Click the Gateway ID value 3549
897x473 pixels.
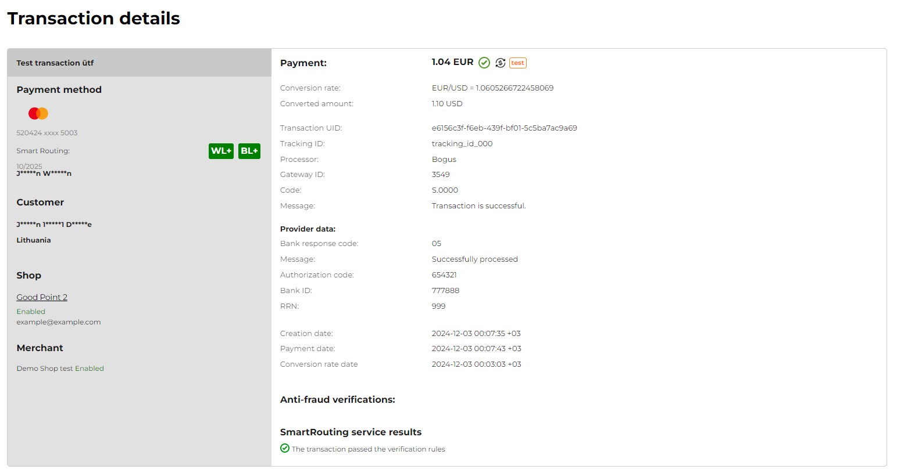441,175
